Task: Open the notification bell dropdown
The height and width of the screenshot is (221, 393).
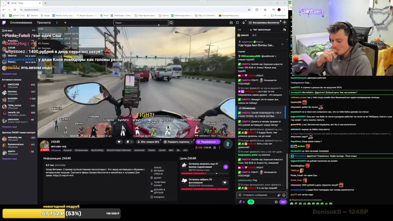Action: pos(129,142)
